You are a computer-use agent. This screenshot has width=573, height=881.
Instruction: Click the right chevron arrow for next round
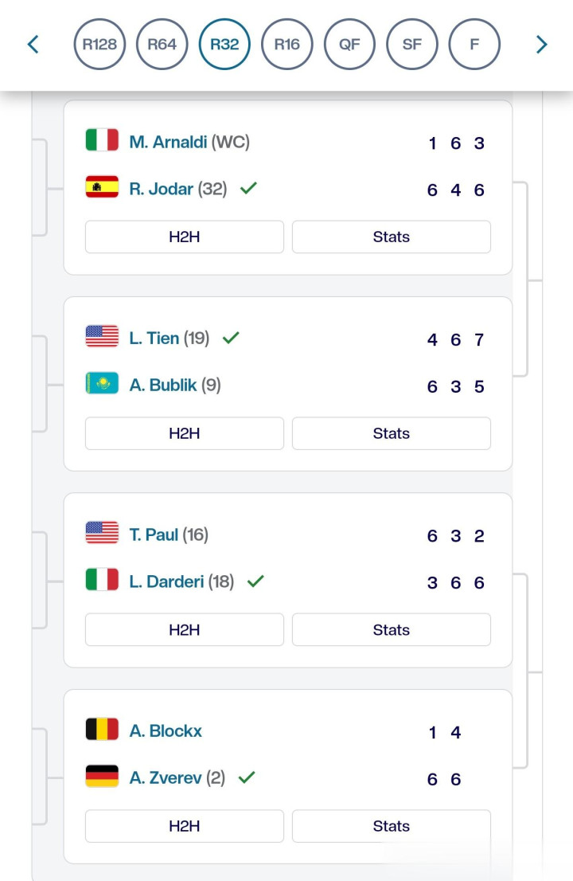click(x=542, y=45)
